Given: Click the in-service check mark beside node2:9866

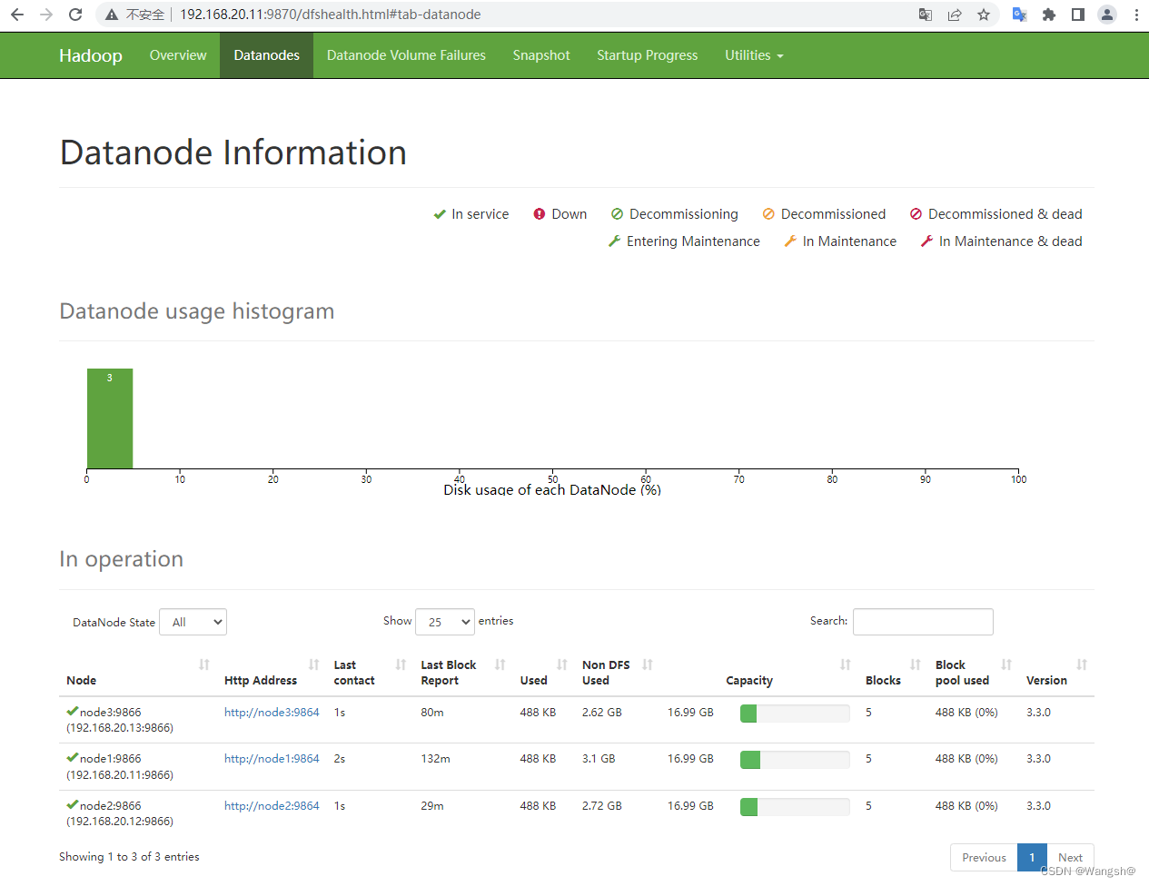Looking at the screenshot, I should [73, 804].
